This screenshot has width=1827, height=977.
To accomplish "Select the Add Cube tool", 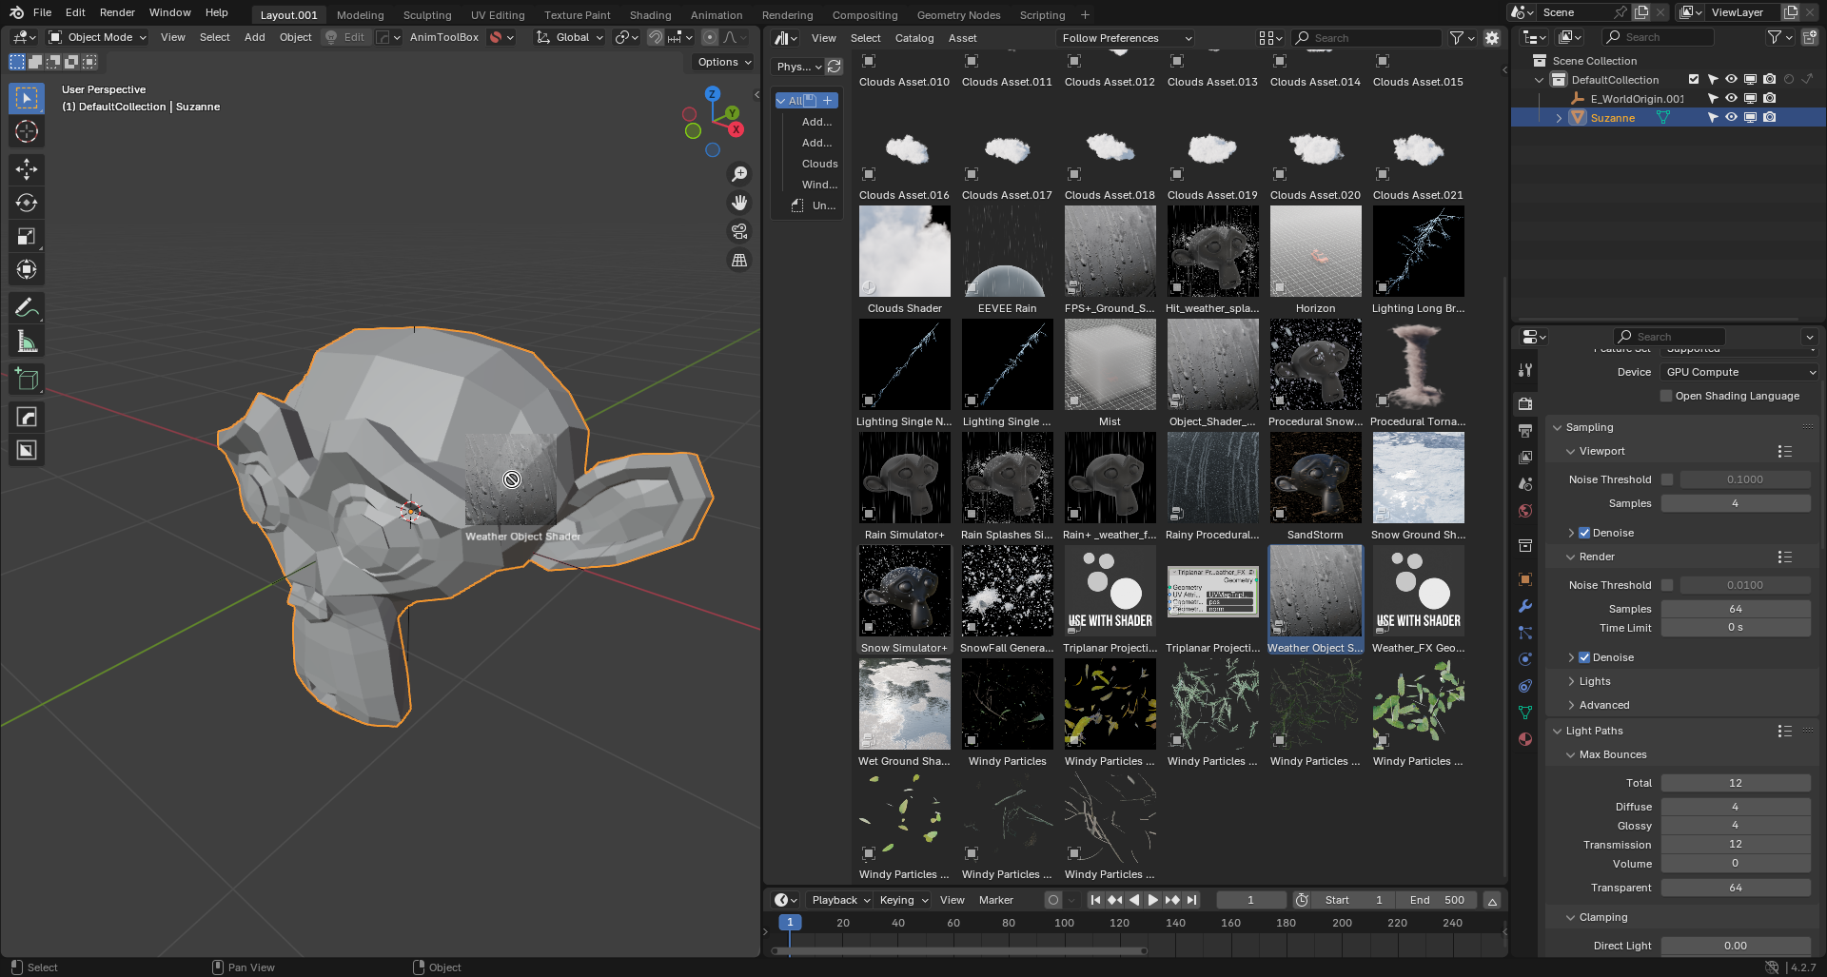I will (x=27, y=379).
